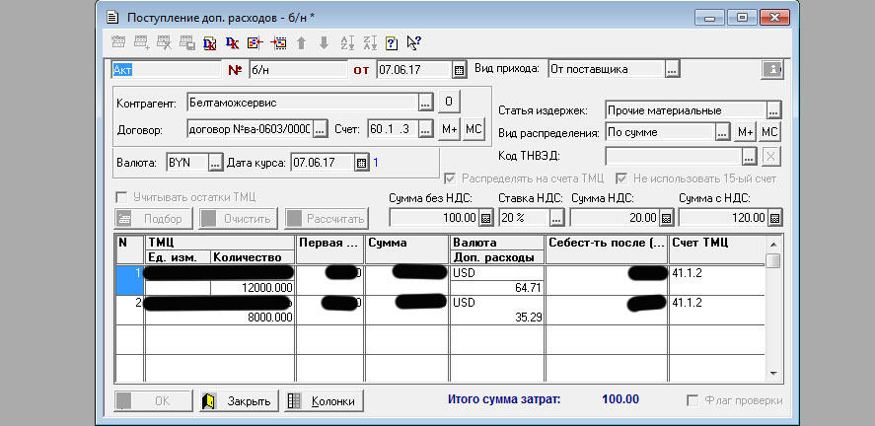Viewport: 875px width, 426px height.
Task: Open calendar for document date 07.06.17
Action: (459, 70)
